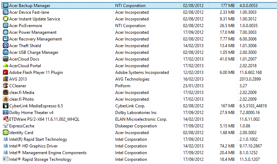Select the 'CCleaner' program name
277x164 pixels.
click(x=18, y=86)
